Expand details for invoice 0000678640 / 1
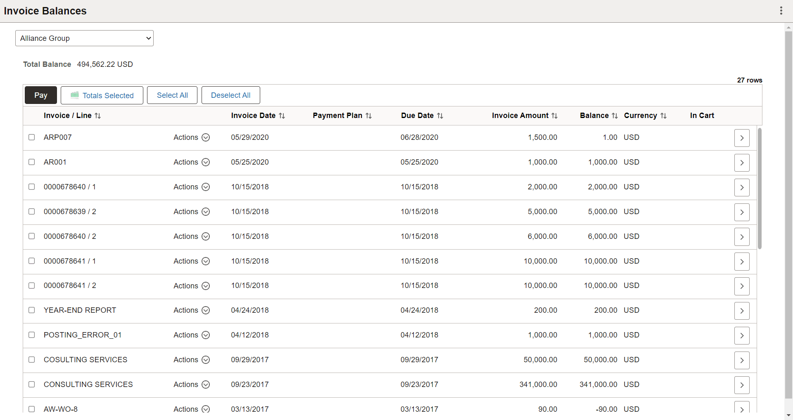 click(741, 187)
